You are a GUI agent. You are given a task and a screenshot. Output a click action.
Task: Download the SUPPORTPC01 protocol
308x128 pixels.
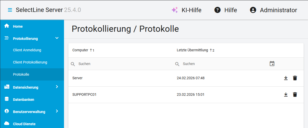pyautogui.click(x=286, y=95)
